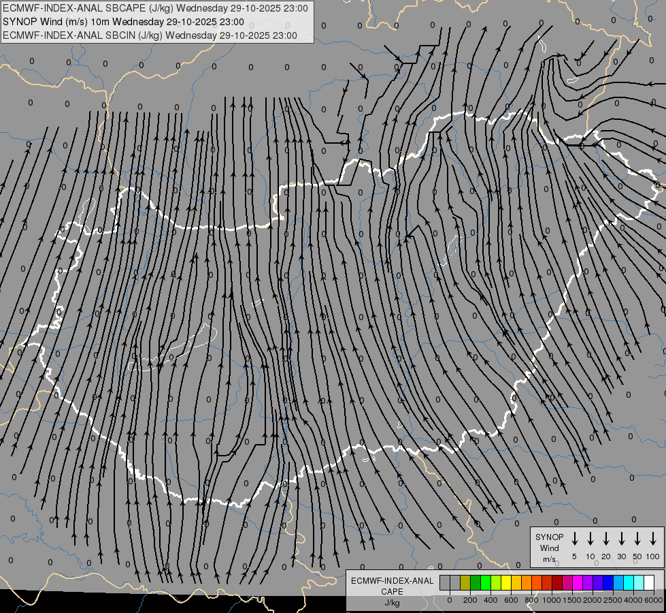Click the 100 value in wind legend

(653, 556)
